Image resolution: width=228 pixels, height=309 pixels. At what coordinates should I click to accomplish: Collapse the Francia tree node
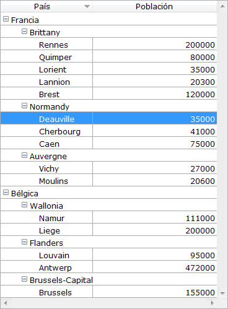[x=6, y=19]
